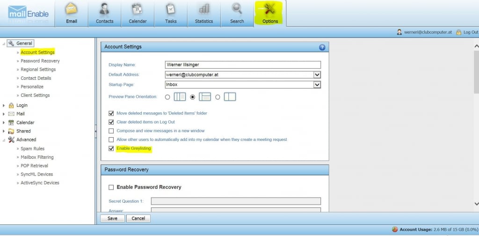479x236 pixels.
Task: Check Compose and view messages in new window
Action: pos(111,131)
